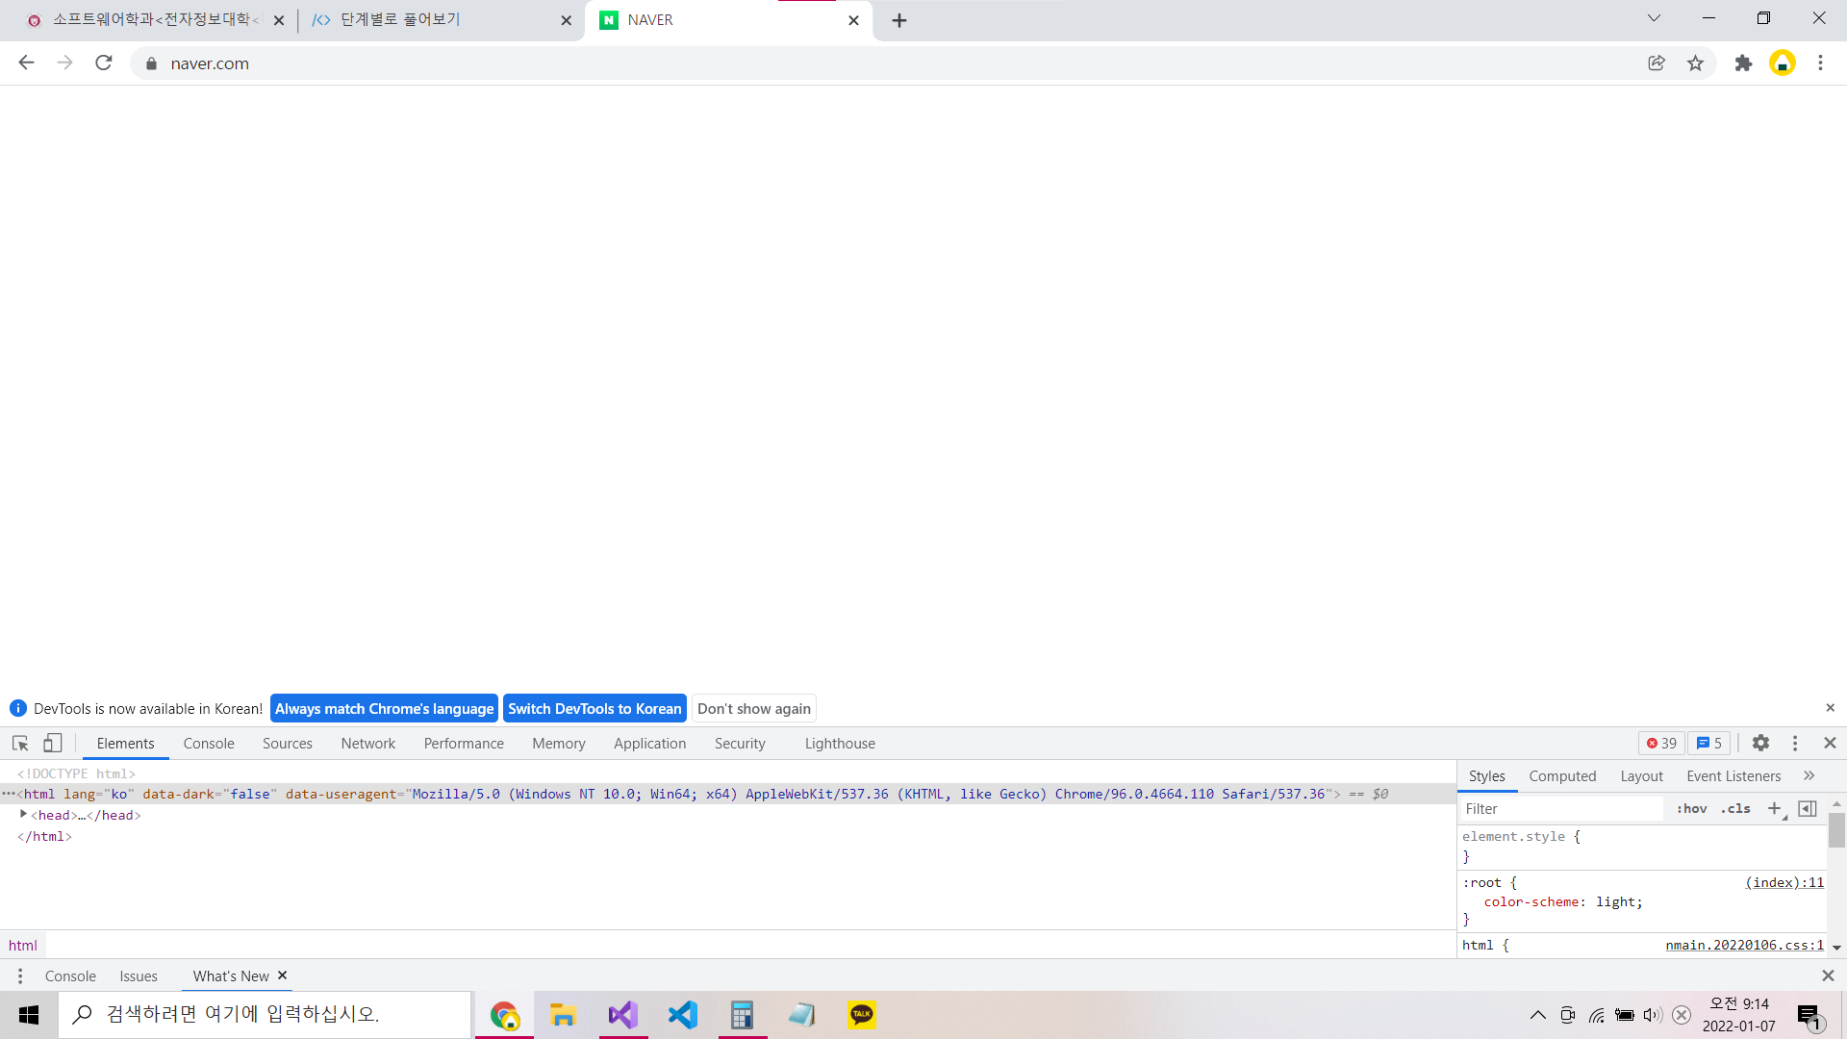Activate the inspect element picker tool
1847x1039 pixels.
click(x=20, y=744)
